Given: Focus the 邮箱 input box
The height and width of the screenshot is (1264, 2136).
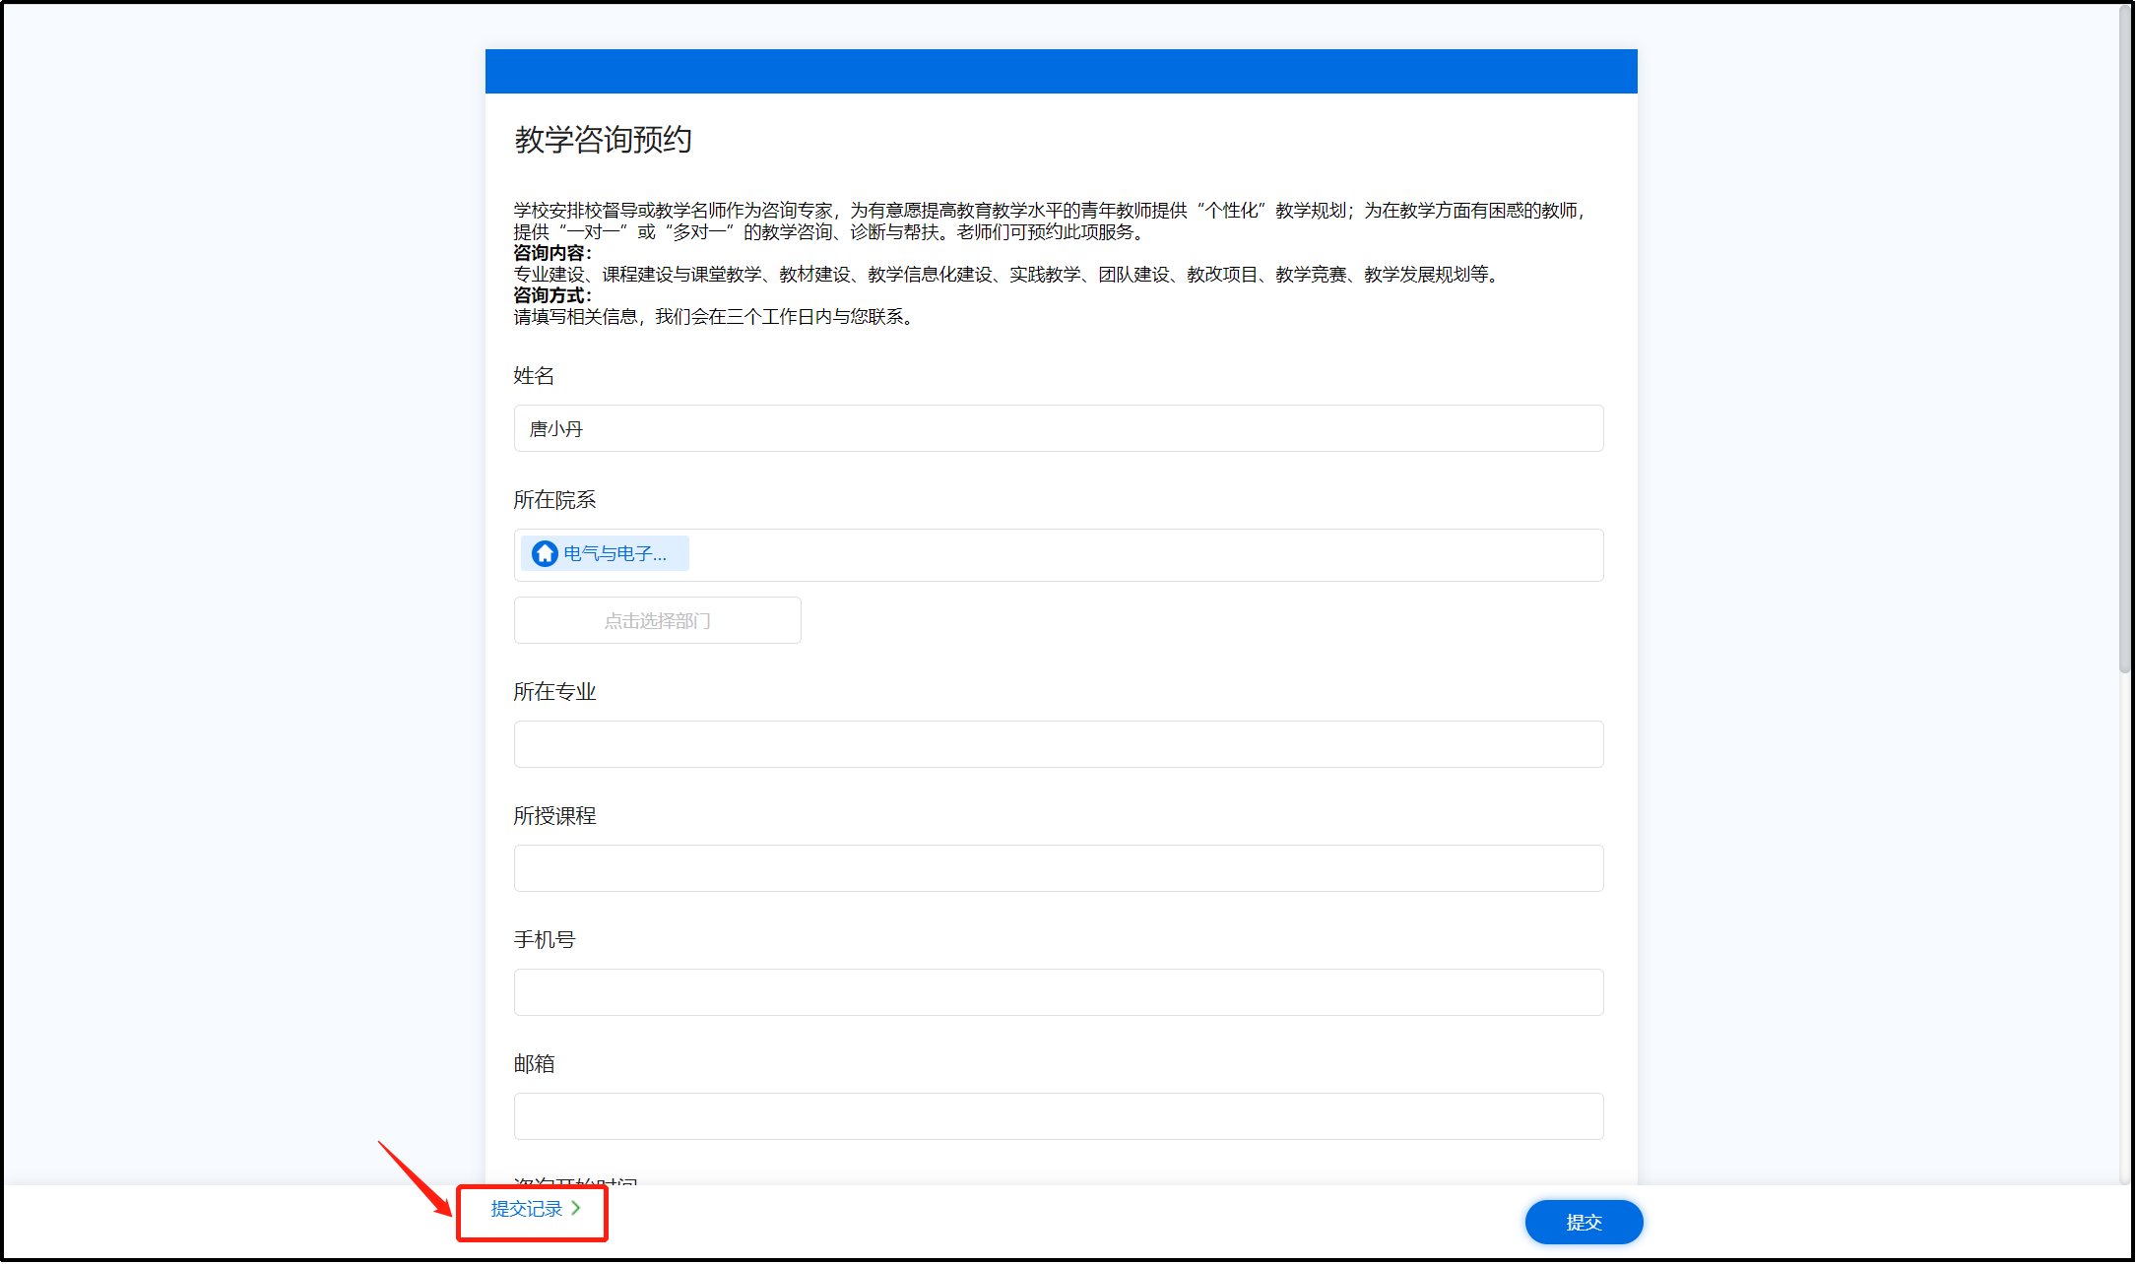Looking at the screenshot, I should [1058, 1116].
